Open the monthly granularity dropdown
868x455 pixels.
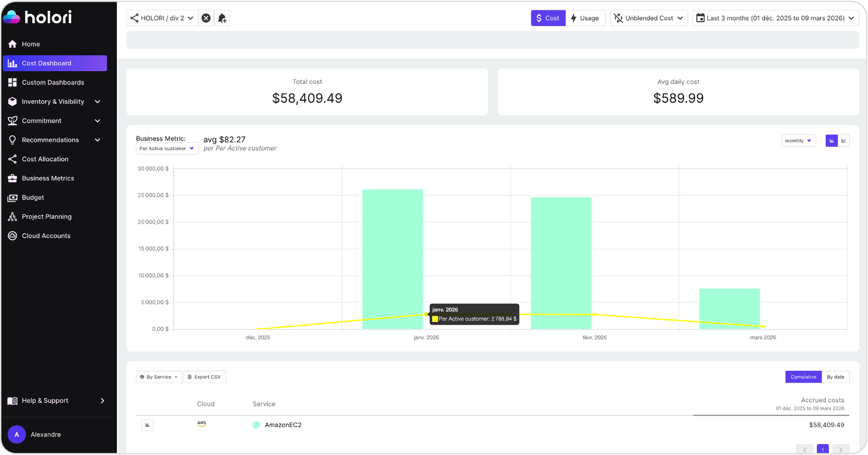click(x=798, y=141)
